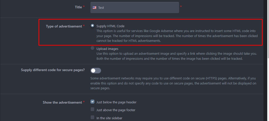This screenshot has width=269, height=121.
Task: Select the Supply HTML Code radio button
Action: click(92, 26)
